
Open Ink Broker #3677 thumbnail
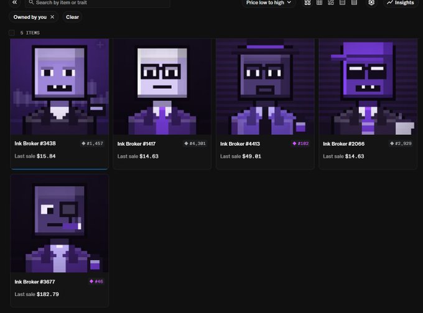click(x=60, y=223)
